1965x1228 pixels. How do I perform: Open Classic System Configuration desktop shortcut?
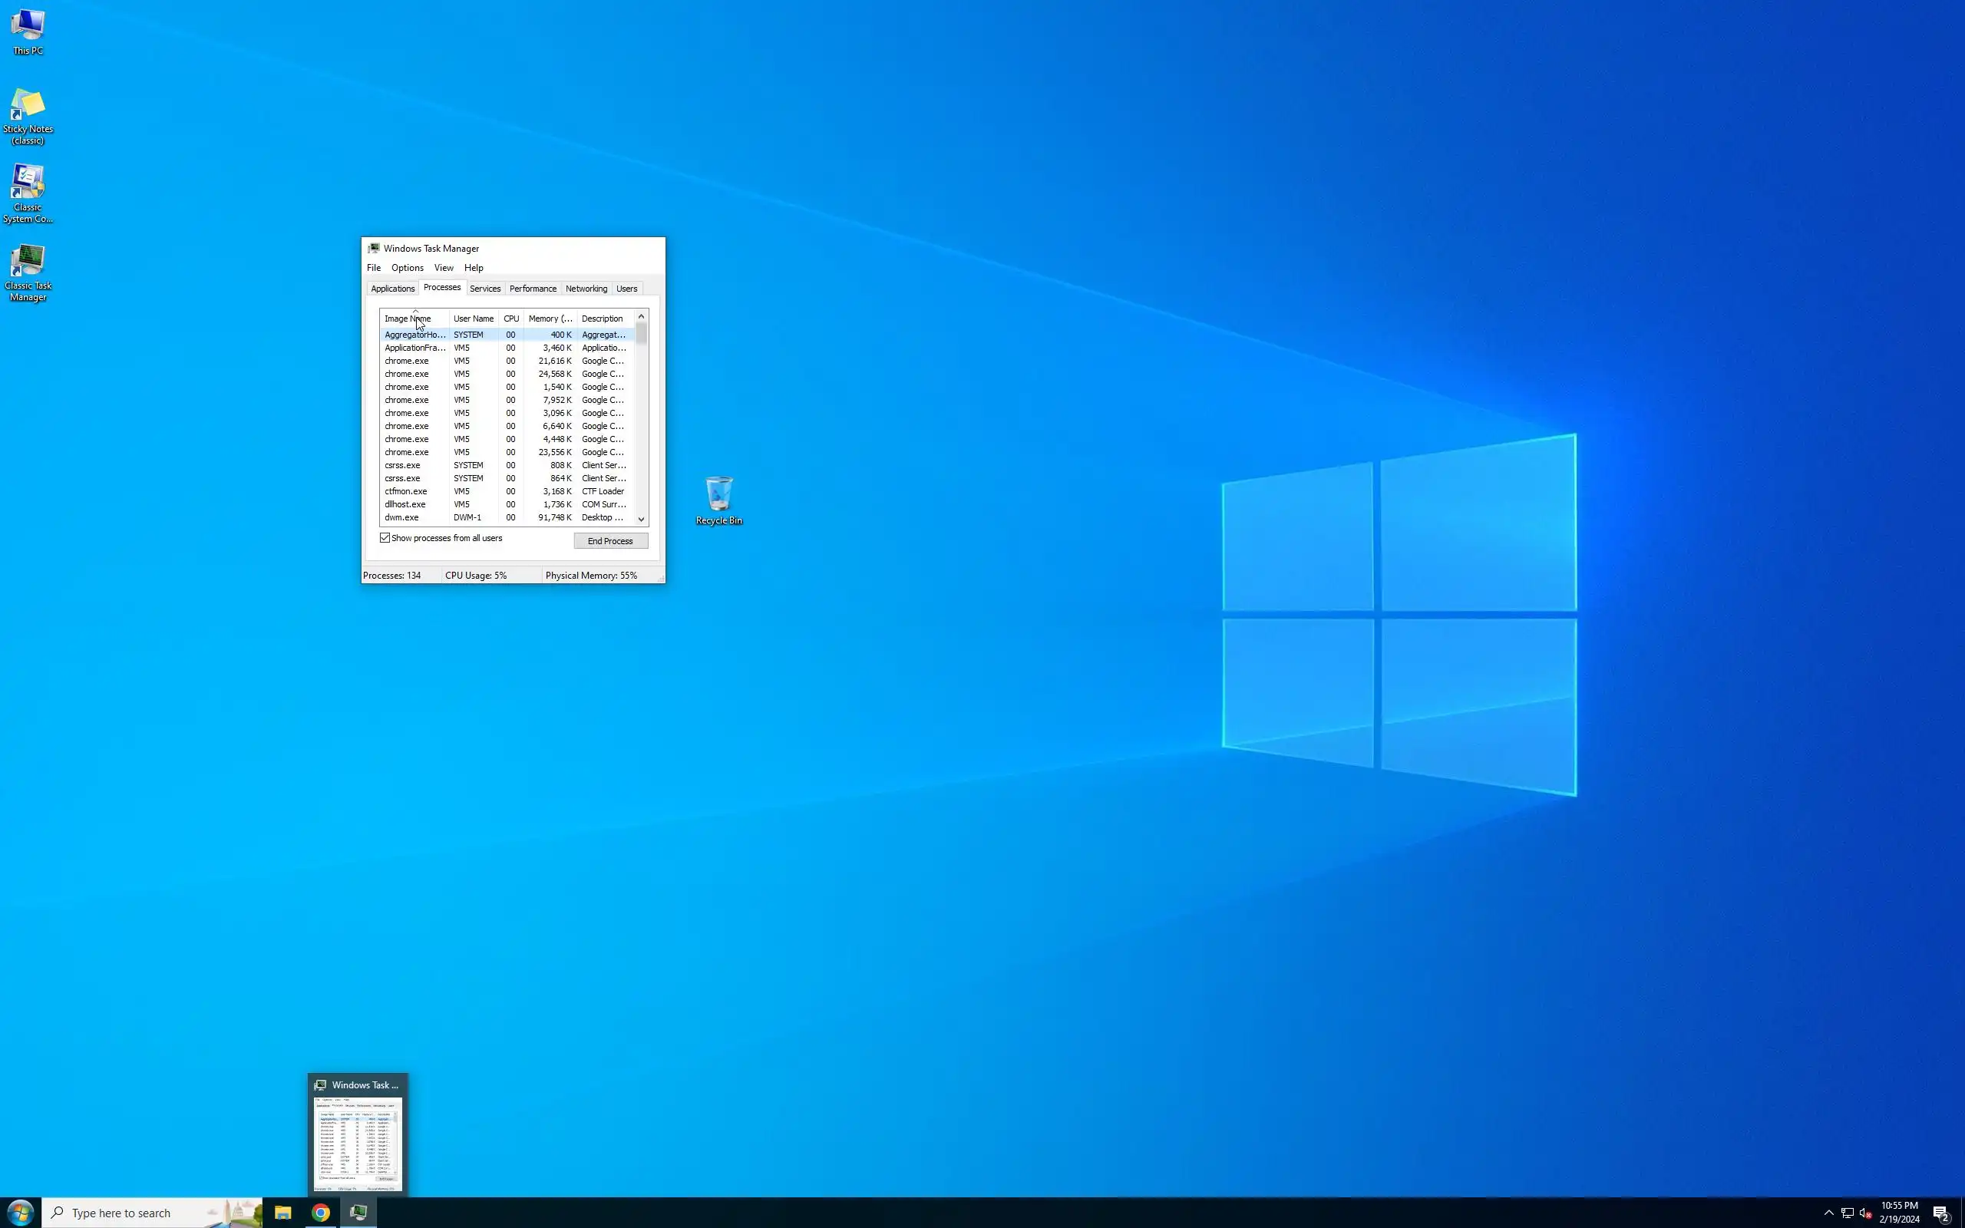[x=28, y=192]
